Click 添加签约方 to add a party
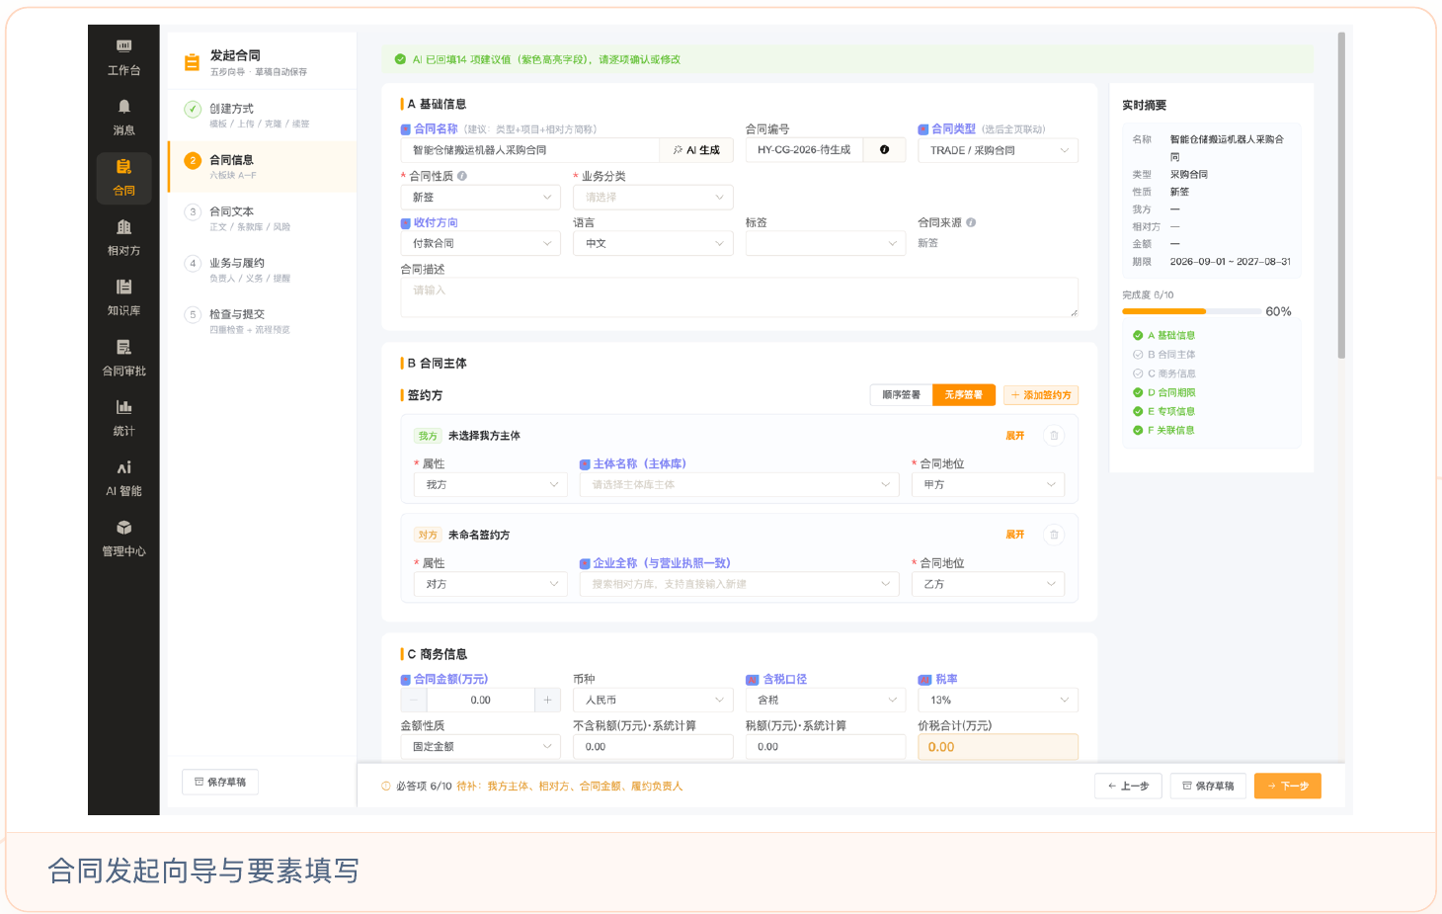 1041,395
